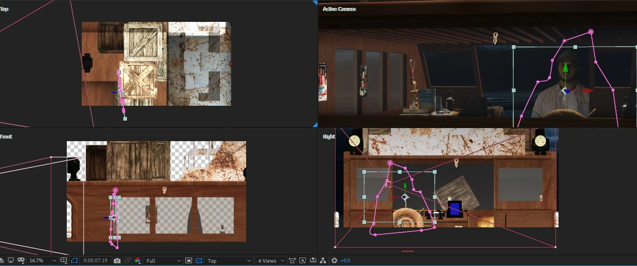
Task: Toggle the transparency grid button
Action: click(x=199, y=261)
